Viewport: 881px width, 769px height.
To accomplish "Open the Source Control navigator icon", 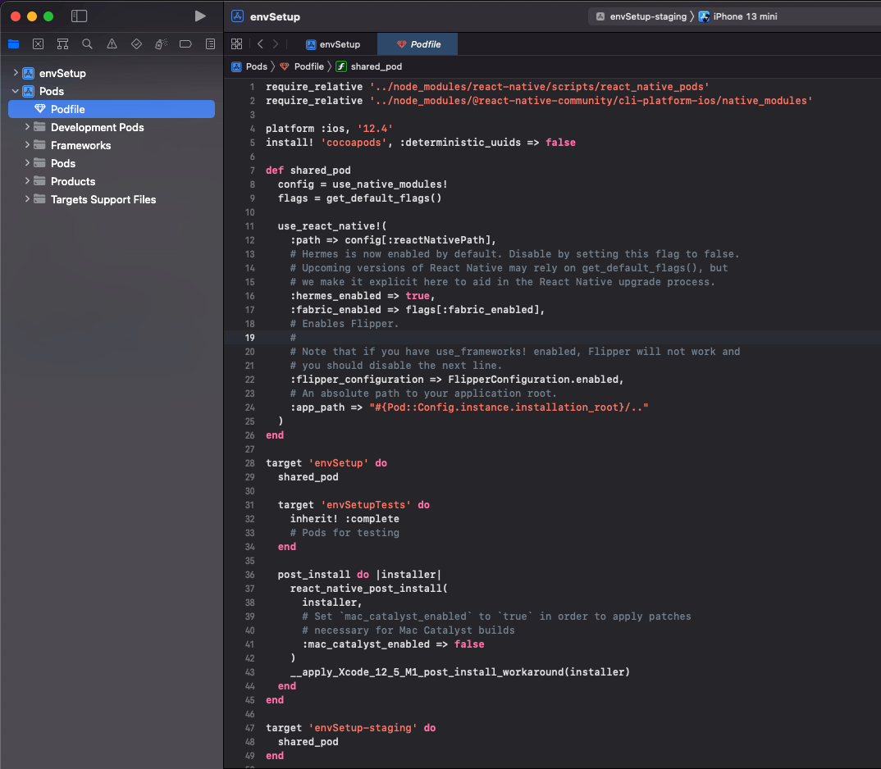I will coord(39,43).
